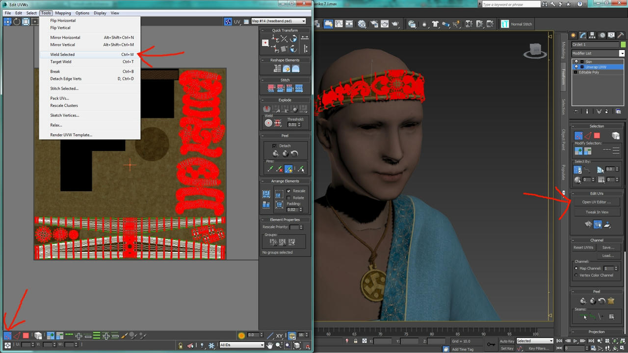This screenshot has width=628, height=353.
Task: Click the Rotate tool in Edit UVWs top toolbar
Action: click(x=17, y=22)
